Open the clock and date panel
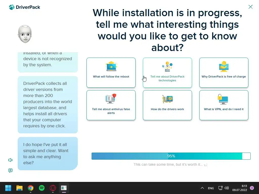This screenshot has height=194, width=259. (240, 188)
